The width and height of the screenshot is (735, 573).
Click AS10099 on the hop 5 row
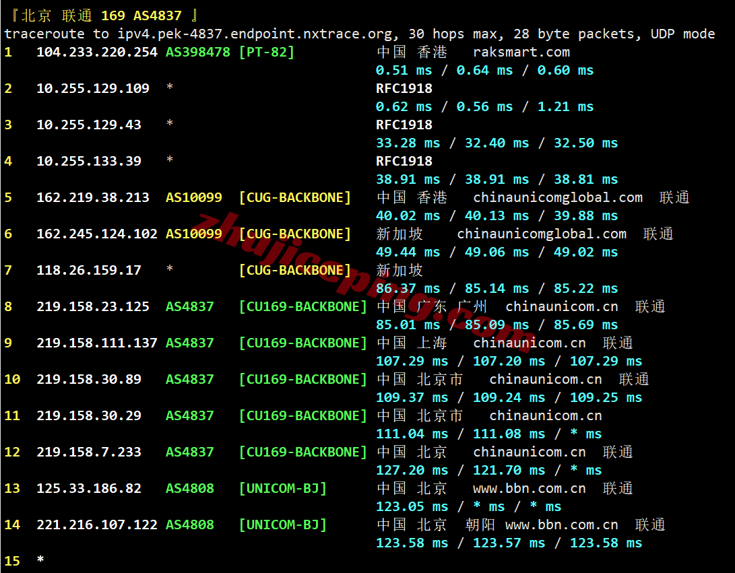point(193,198)
